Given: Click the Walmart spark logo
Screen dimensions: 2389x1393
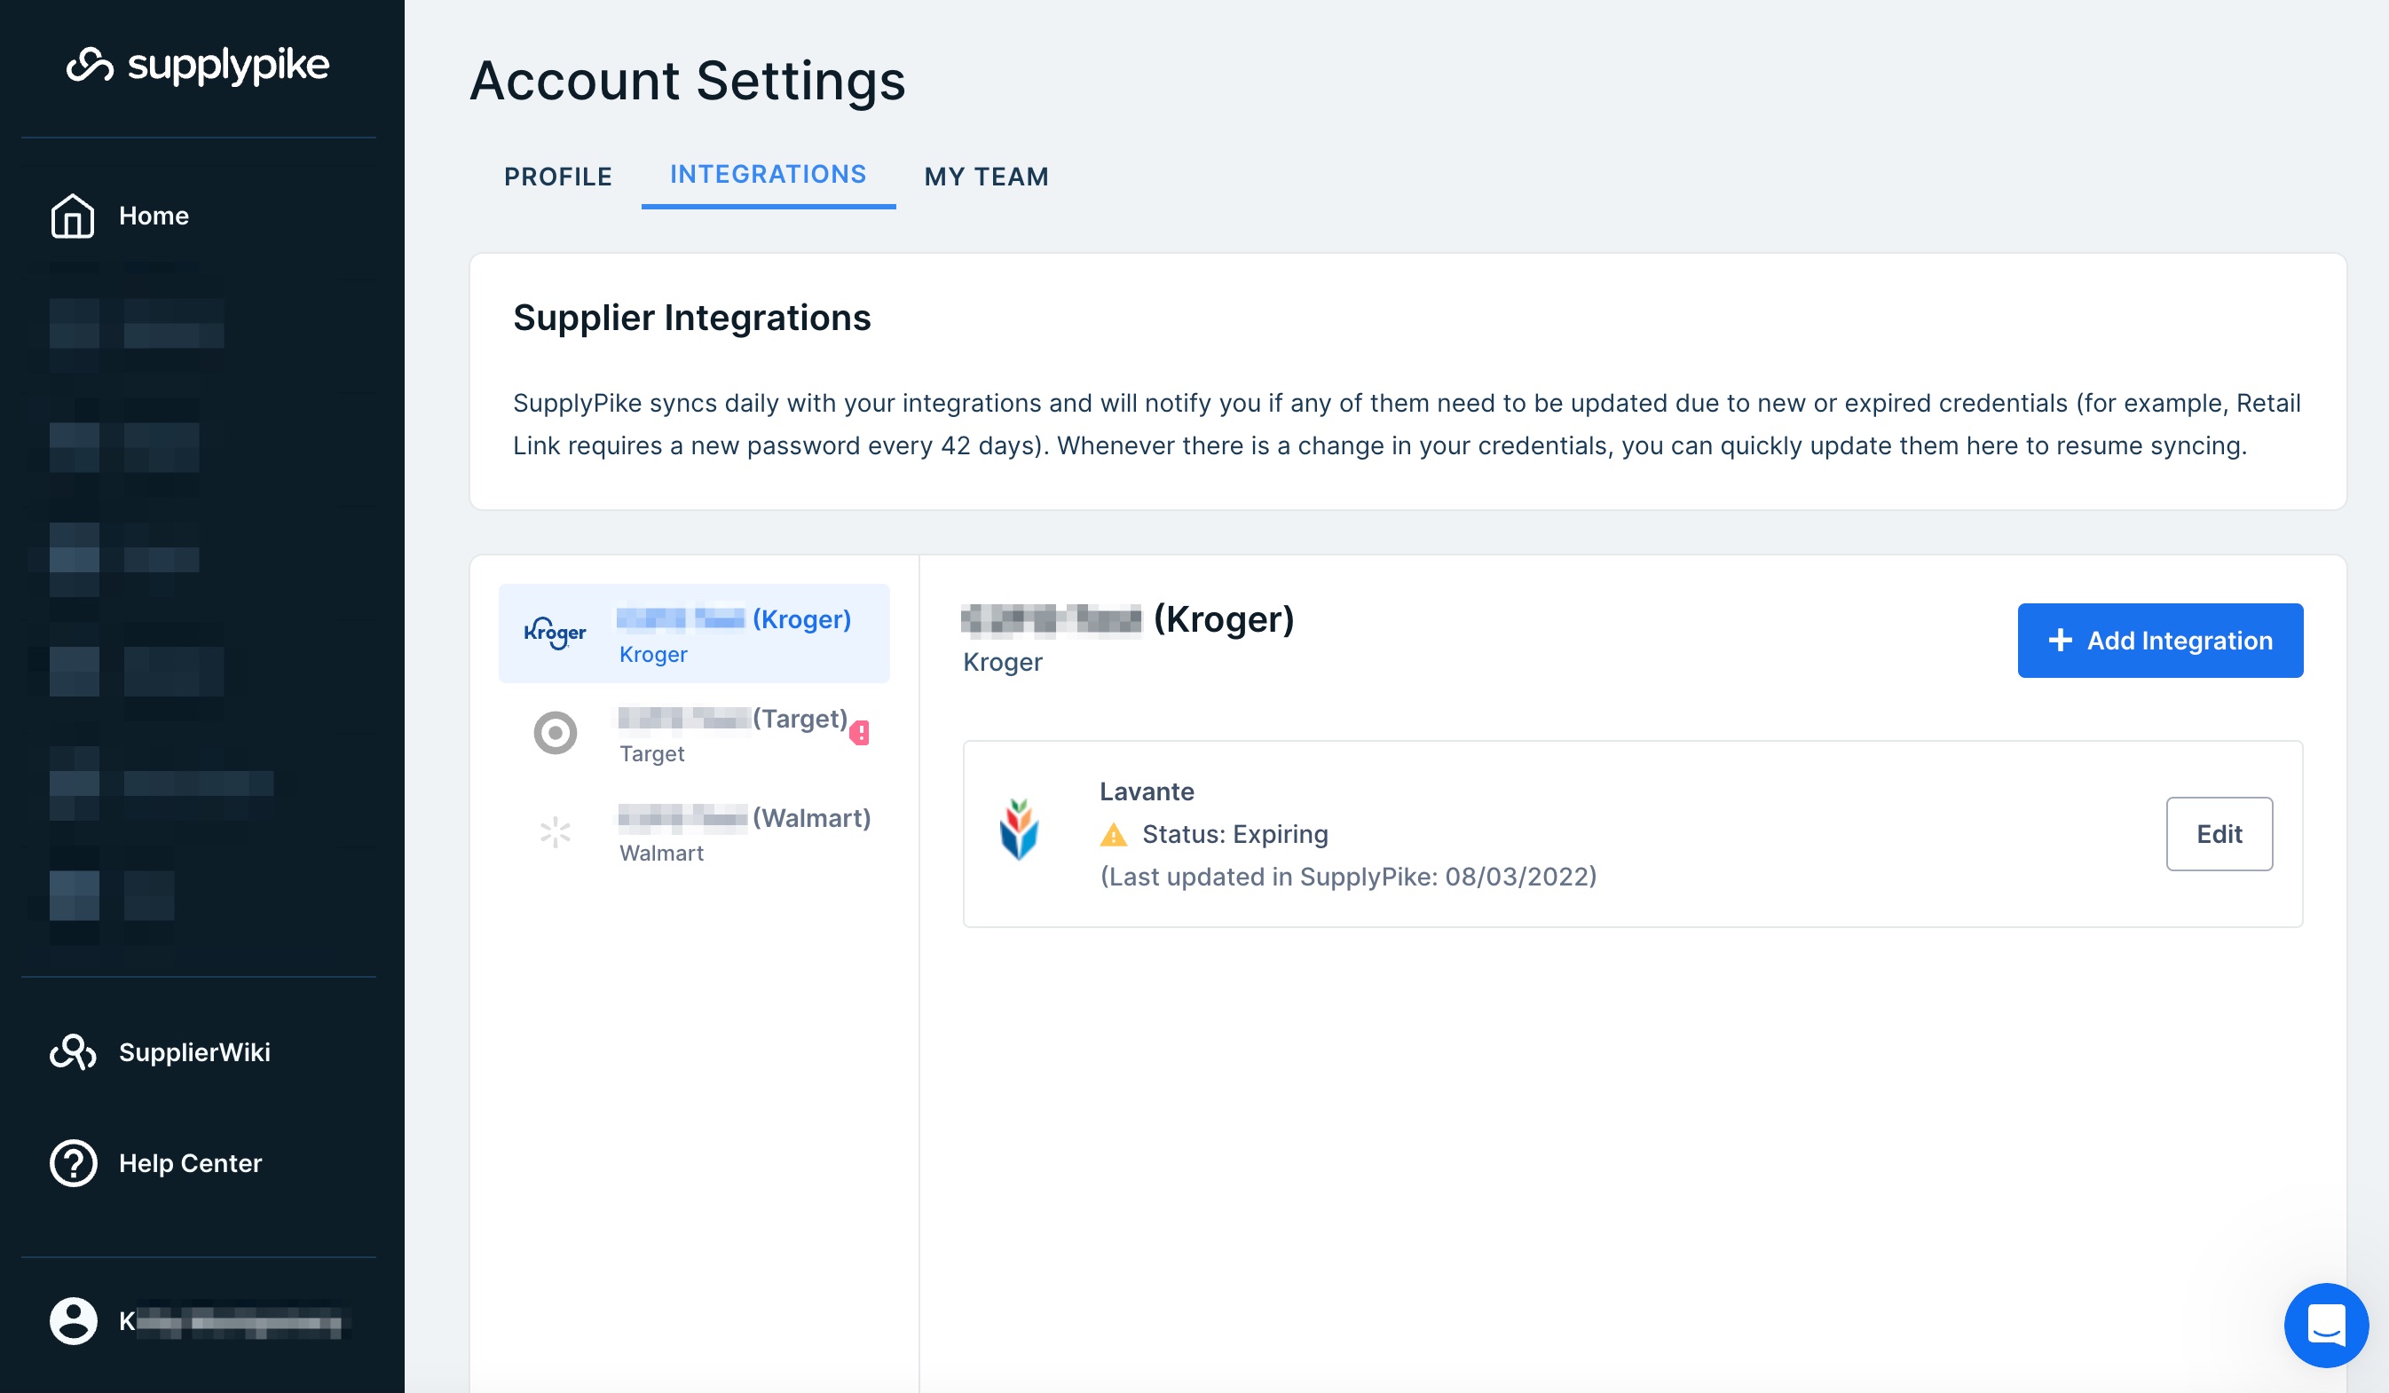Looking at the screenshot, I should tap(556, 833).
